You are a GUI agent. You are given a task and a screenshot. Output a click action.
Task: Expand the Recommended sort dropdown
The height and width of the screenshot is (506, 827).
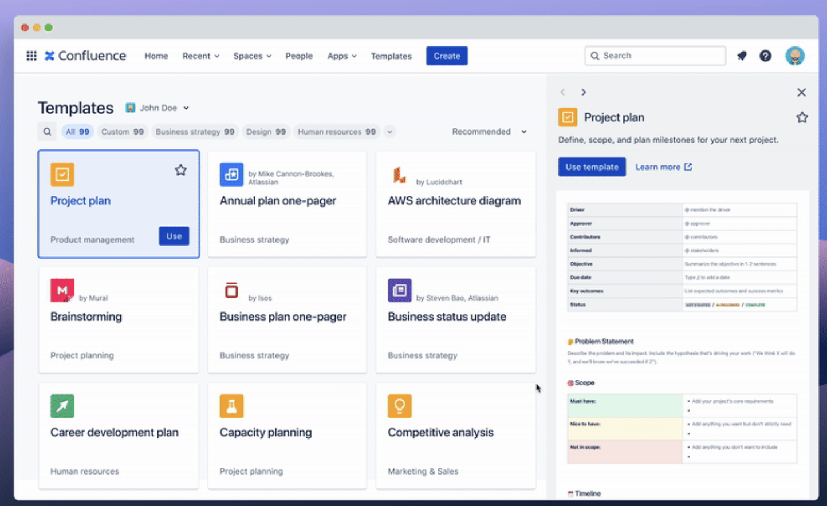(x=489, y=132)
